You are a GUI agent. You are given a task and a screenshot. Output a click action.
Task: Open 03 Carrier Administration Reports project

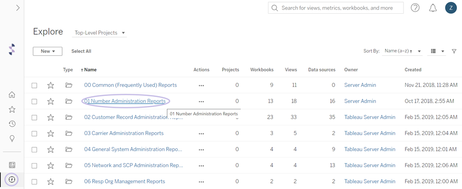[124, 133]
